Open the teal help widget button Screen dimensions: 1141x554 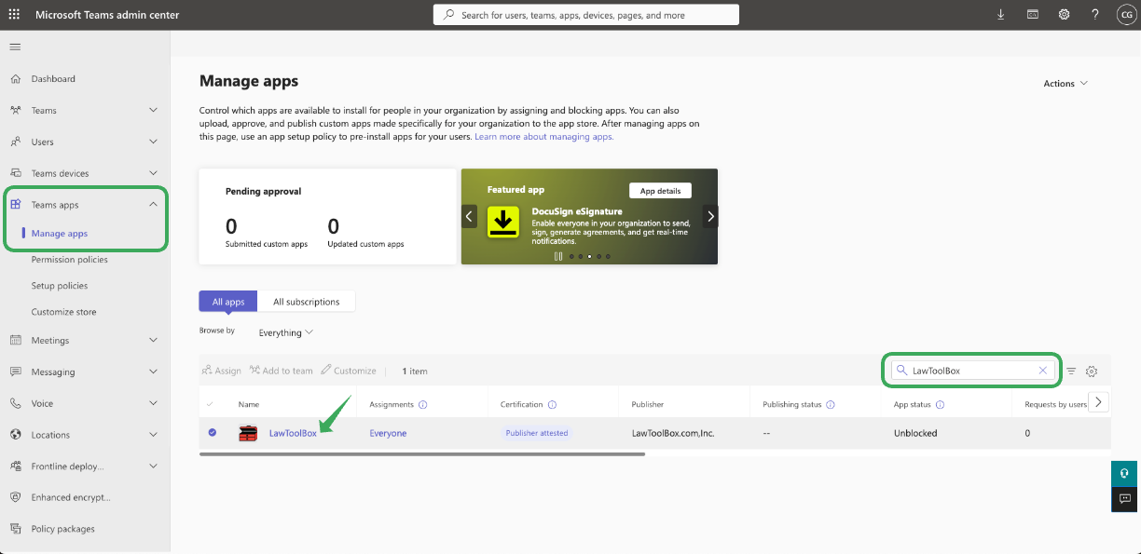(1125, 473)
